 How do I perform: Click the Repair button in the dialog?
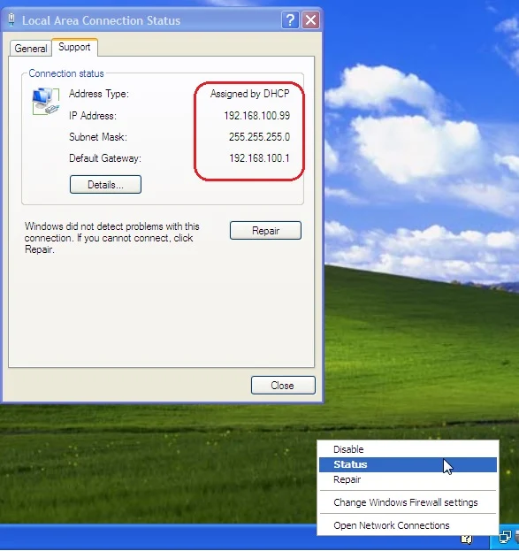coord(265,231)
